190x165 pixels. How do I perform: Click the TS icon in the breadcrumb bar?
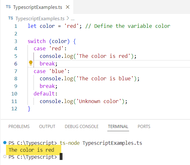(x=11, y=18)
